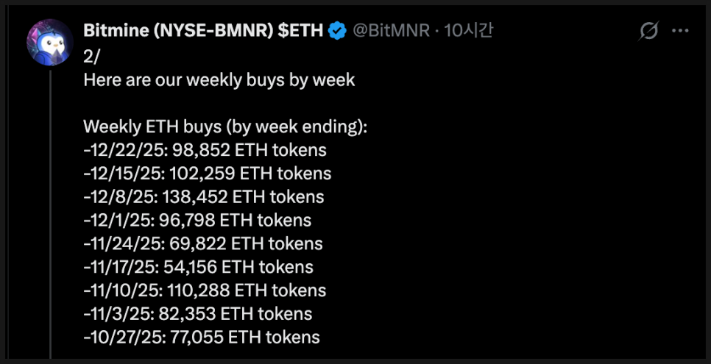The height and width of the screenshot is (364, 711).
Task: Click the 12/1/25 entry showing 96,798 ETH
Action: [197, 220]
